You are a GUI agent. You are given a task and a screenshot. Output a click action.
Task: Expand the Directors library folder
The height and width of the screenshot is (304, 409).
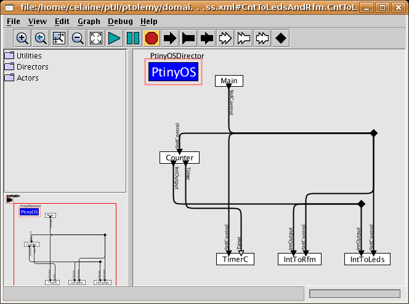26,66
